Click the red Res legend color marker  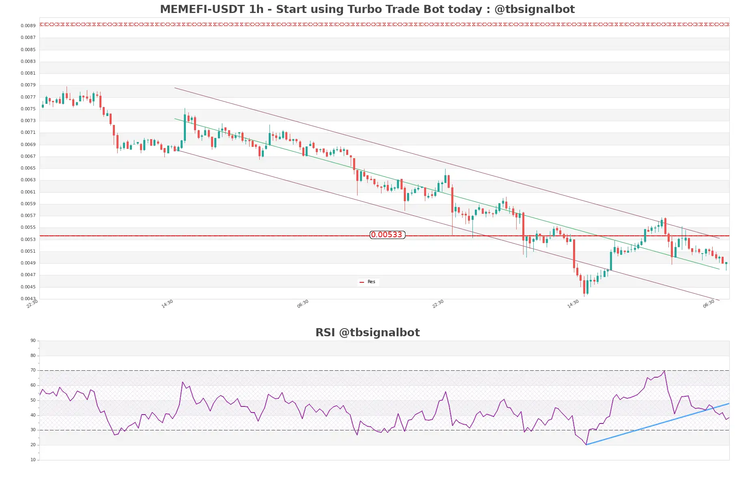point(362,282)
